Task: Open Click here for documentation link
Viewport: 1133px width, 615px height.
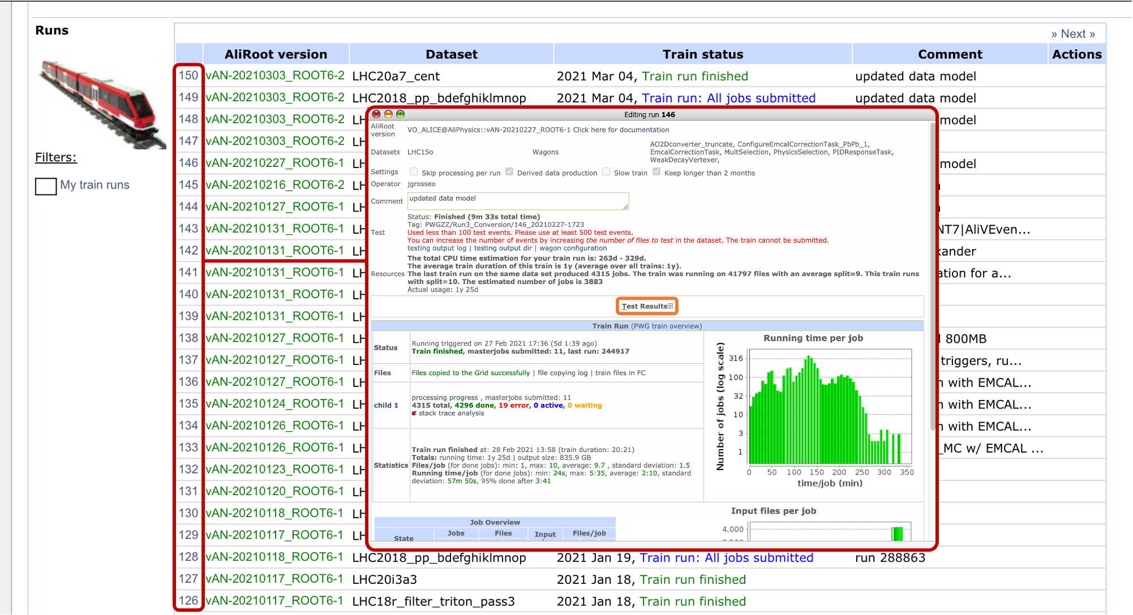Action: click(621, 130)
